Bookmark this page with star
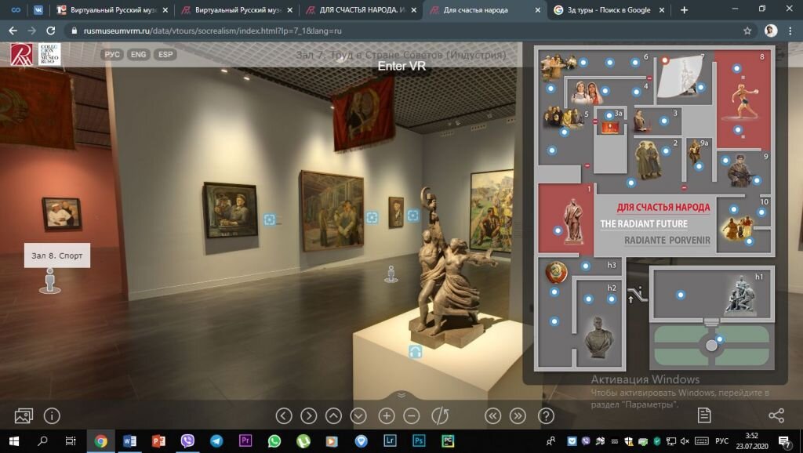 pyautogui.click(x=747, y=31)
